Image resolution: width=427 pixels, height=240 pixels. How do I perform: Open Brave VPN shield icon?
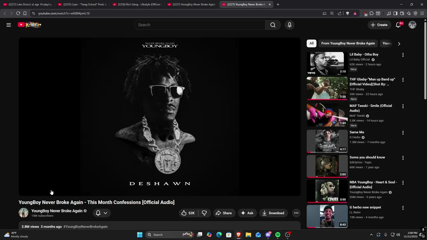tap(415, 13)
